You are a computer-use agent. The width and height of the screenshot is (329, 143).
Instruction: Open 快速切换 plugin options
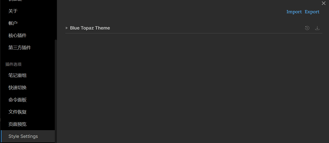(x=17, y=88)
